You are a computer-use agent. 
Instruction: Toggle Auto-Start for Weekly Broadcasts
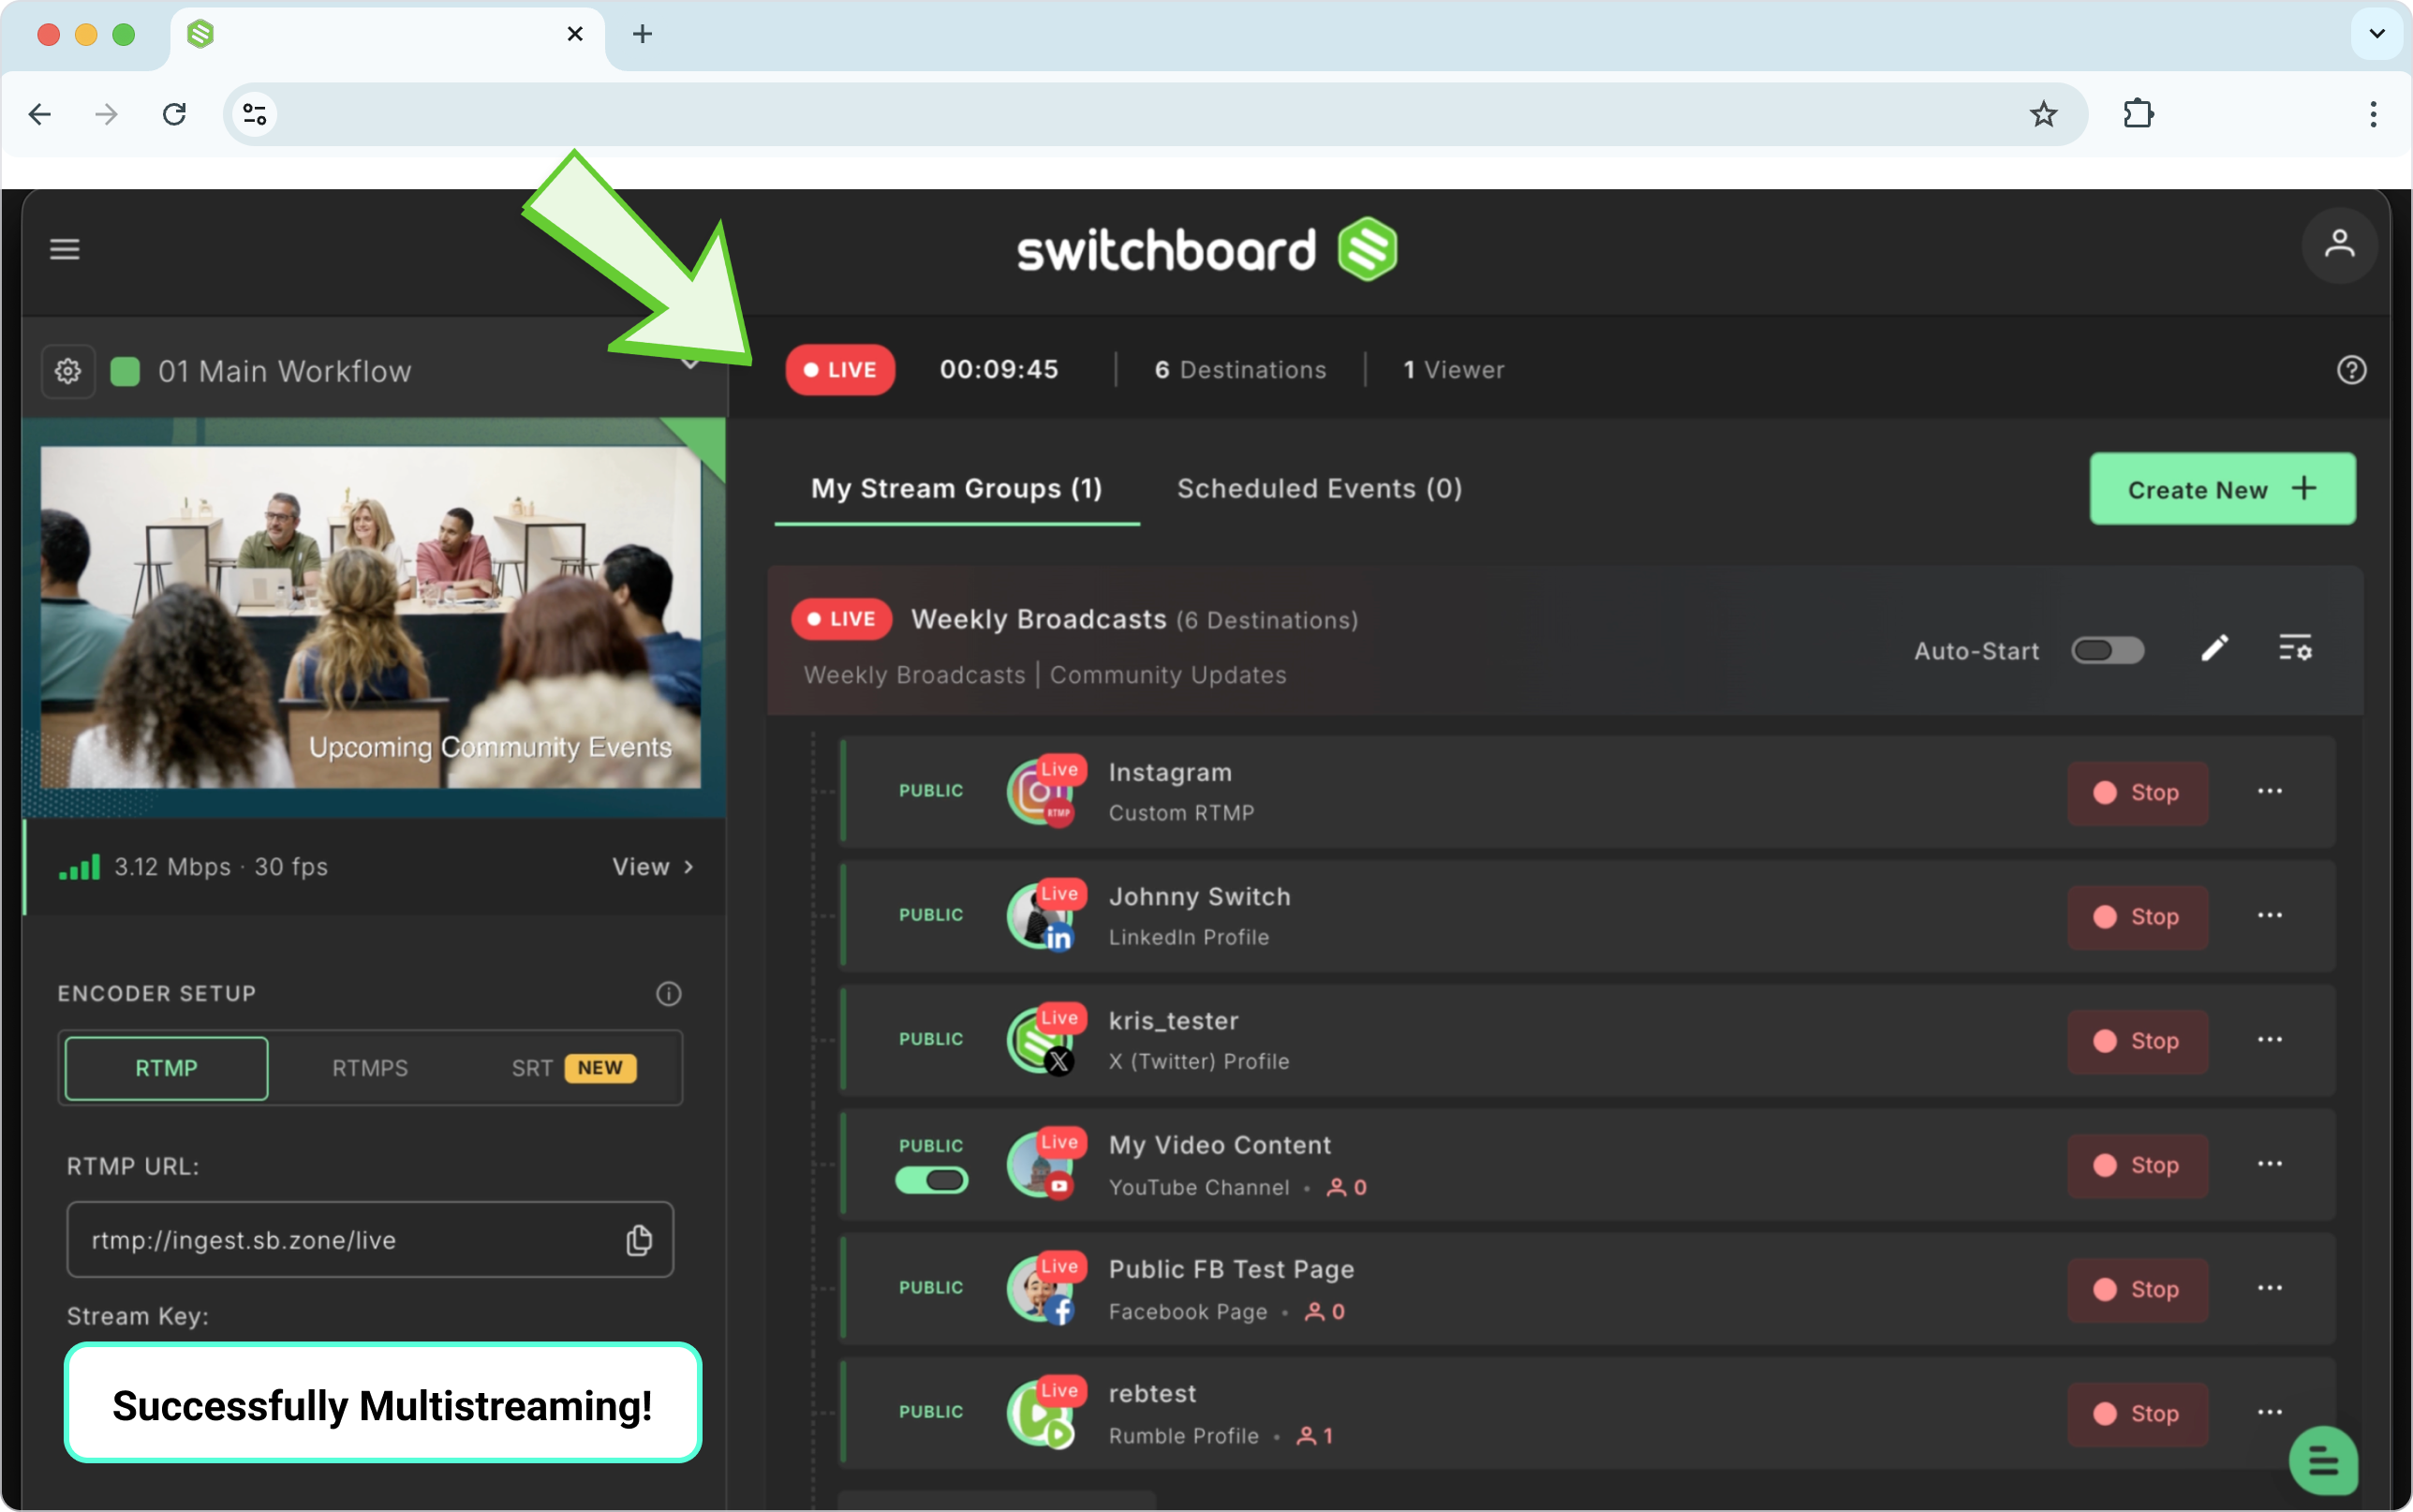[x=2107, y=651]
